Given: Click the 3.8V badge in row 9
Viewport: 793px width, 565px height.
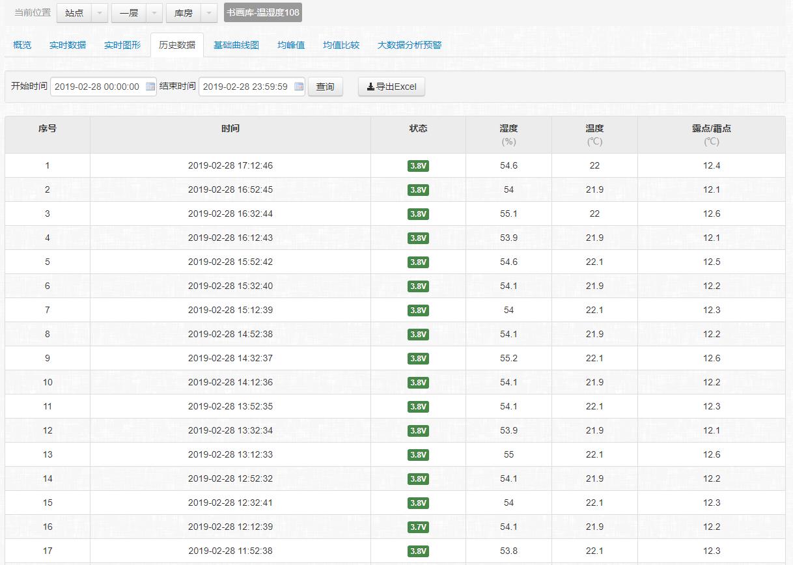Looking at the screenshot, I should (418, 359).
